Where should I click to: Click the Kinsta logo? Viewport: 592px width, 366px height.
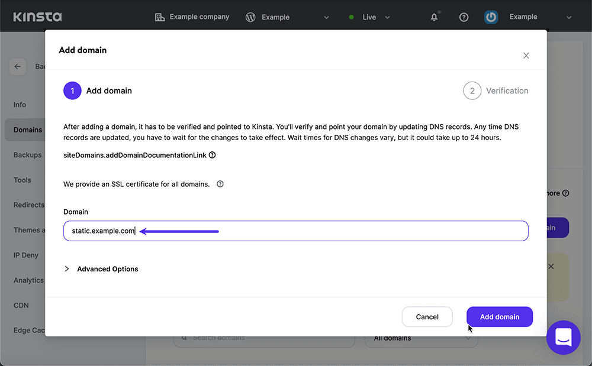pos(37,17)
